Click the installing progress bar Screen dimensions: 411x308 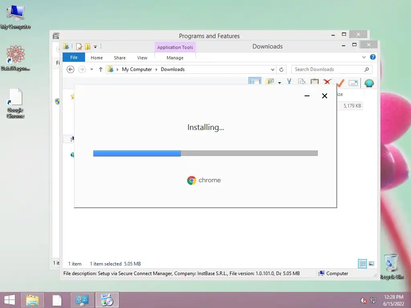pyautogui.click(x=205, y=154)
